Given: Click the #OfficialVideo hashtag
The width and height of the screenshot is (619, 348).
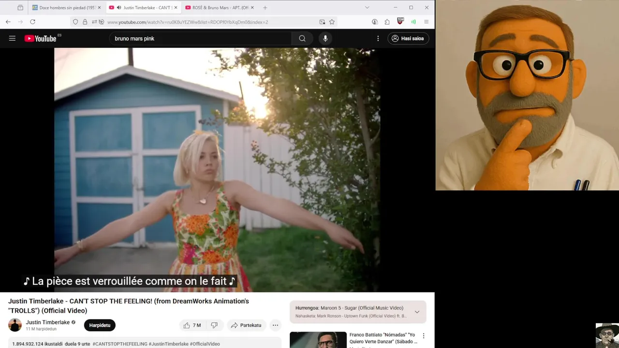Looking at the screenshot, I should pyautogui.click(x=205, y=344).
